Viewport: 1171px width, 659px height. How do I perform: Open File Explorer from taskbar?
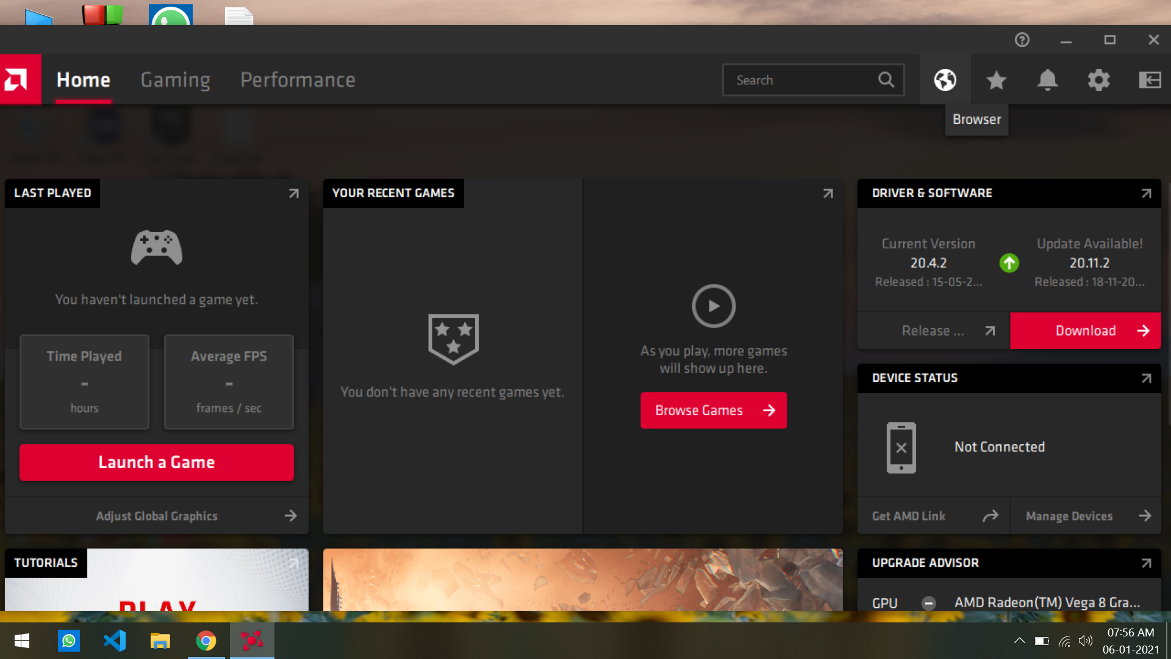pos(160,641)
